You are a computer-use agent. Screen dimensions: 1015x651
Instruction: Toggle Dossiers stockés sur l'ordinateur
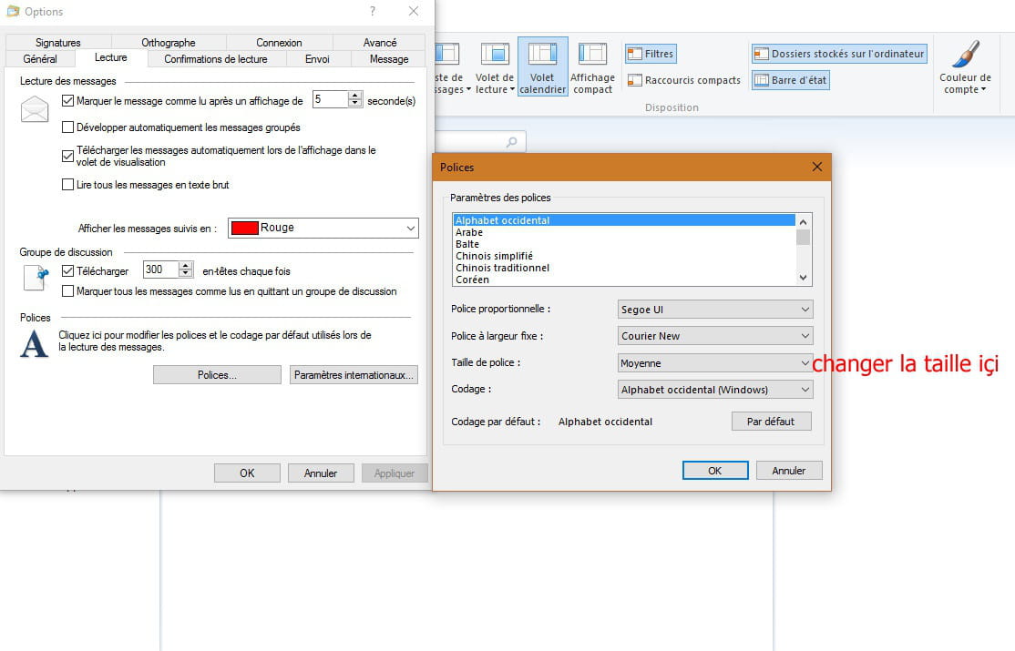pyautogui.click(x=838, y=53)
